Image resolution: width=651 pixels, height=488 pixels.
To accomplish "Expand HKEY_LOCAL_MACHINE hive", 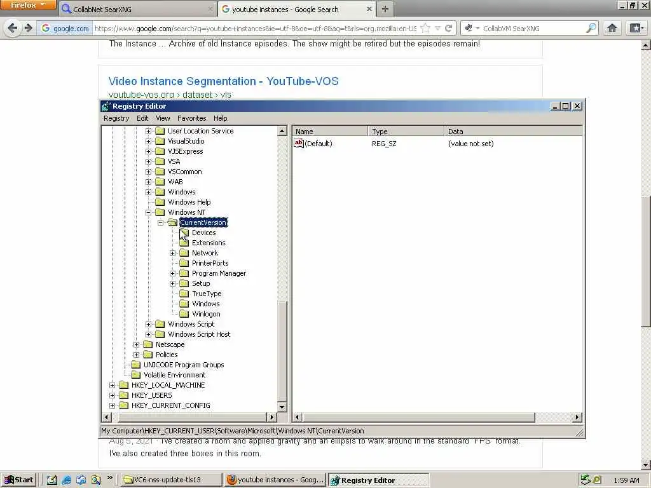I will (x=112, y=385).
